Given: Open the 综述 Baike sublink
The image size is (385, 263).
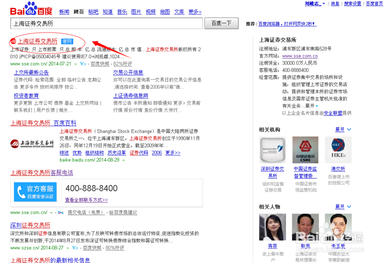Looking at the screenshot, I should point(64,153).
